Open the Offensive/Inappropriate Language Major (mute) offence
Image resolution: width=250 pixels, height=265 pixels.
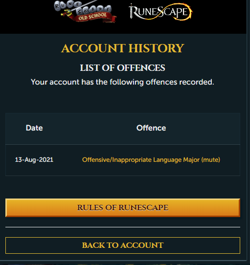pyautogui.click(x=151, y=160)
